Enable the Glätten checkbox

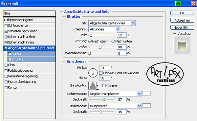pos(104,86)
